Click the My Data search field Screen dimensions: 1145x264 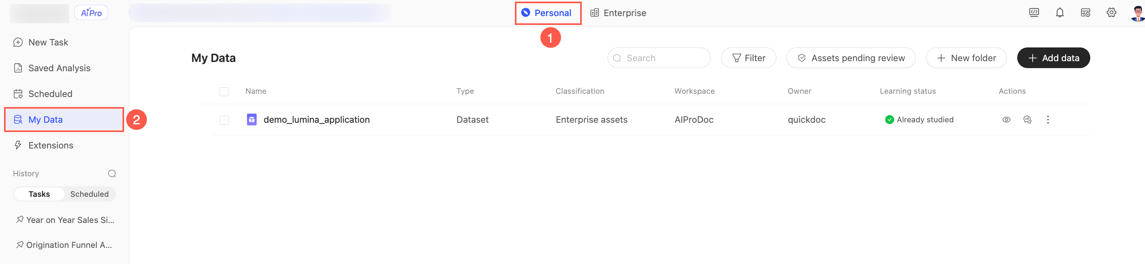click(659, 58)
